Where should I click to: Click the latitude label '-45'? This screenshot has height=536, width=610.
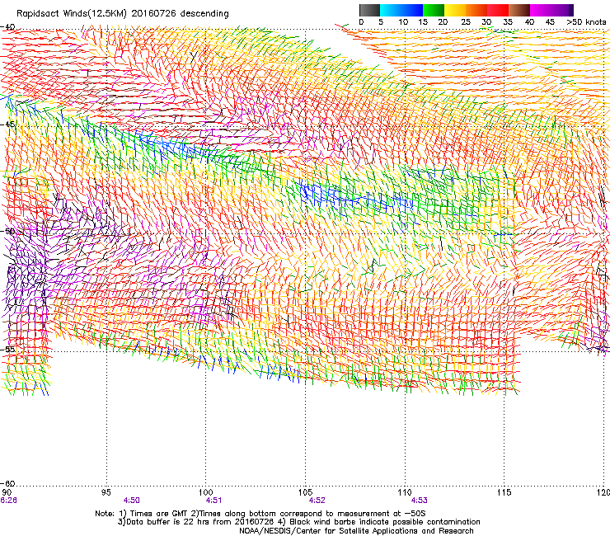click(7, 125)
